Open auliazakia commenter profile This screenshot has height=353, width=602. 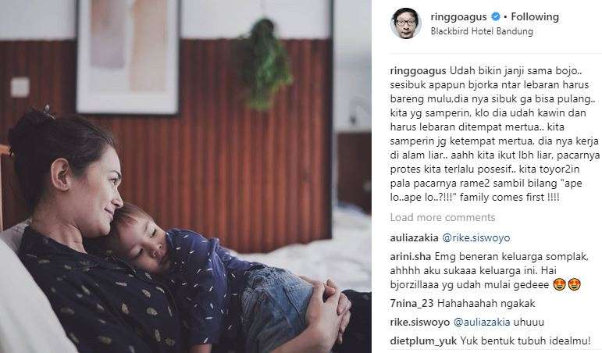pyautogui.click(x=414, y=237)
